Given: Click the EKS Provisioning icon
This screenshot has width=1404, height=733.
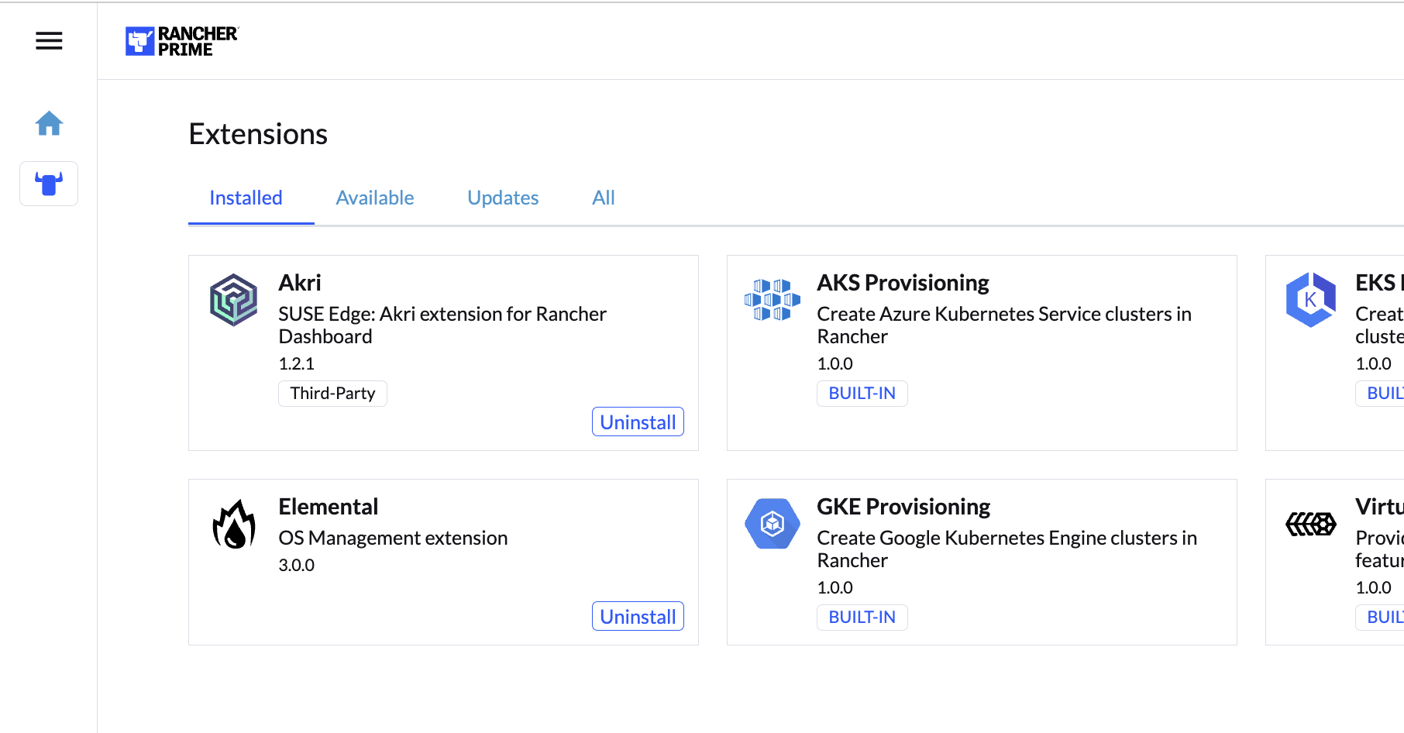Looking at the screenshot, I should pyautogui.click(x=1310, y=300).
